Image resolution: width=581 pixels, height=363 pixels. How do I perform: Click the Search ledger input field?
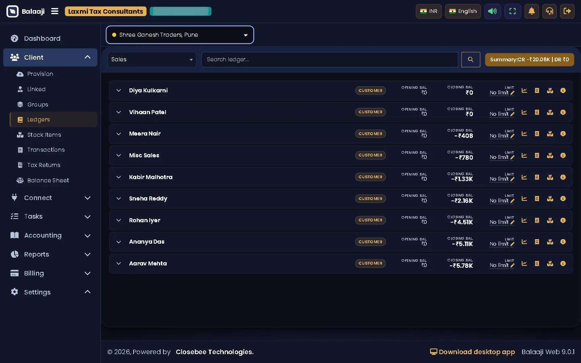tap(330, 59)
